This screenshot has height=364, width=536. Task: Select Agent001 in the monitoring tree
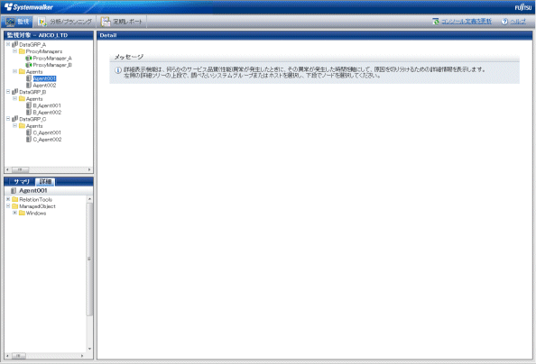point(44,78)
